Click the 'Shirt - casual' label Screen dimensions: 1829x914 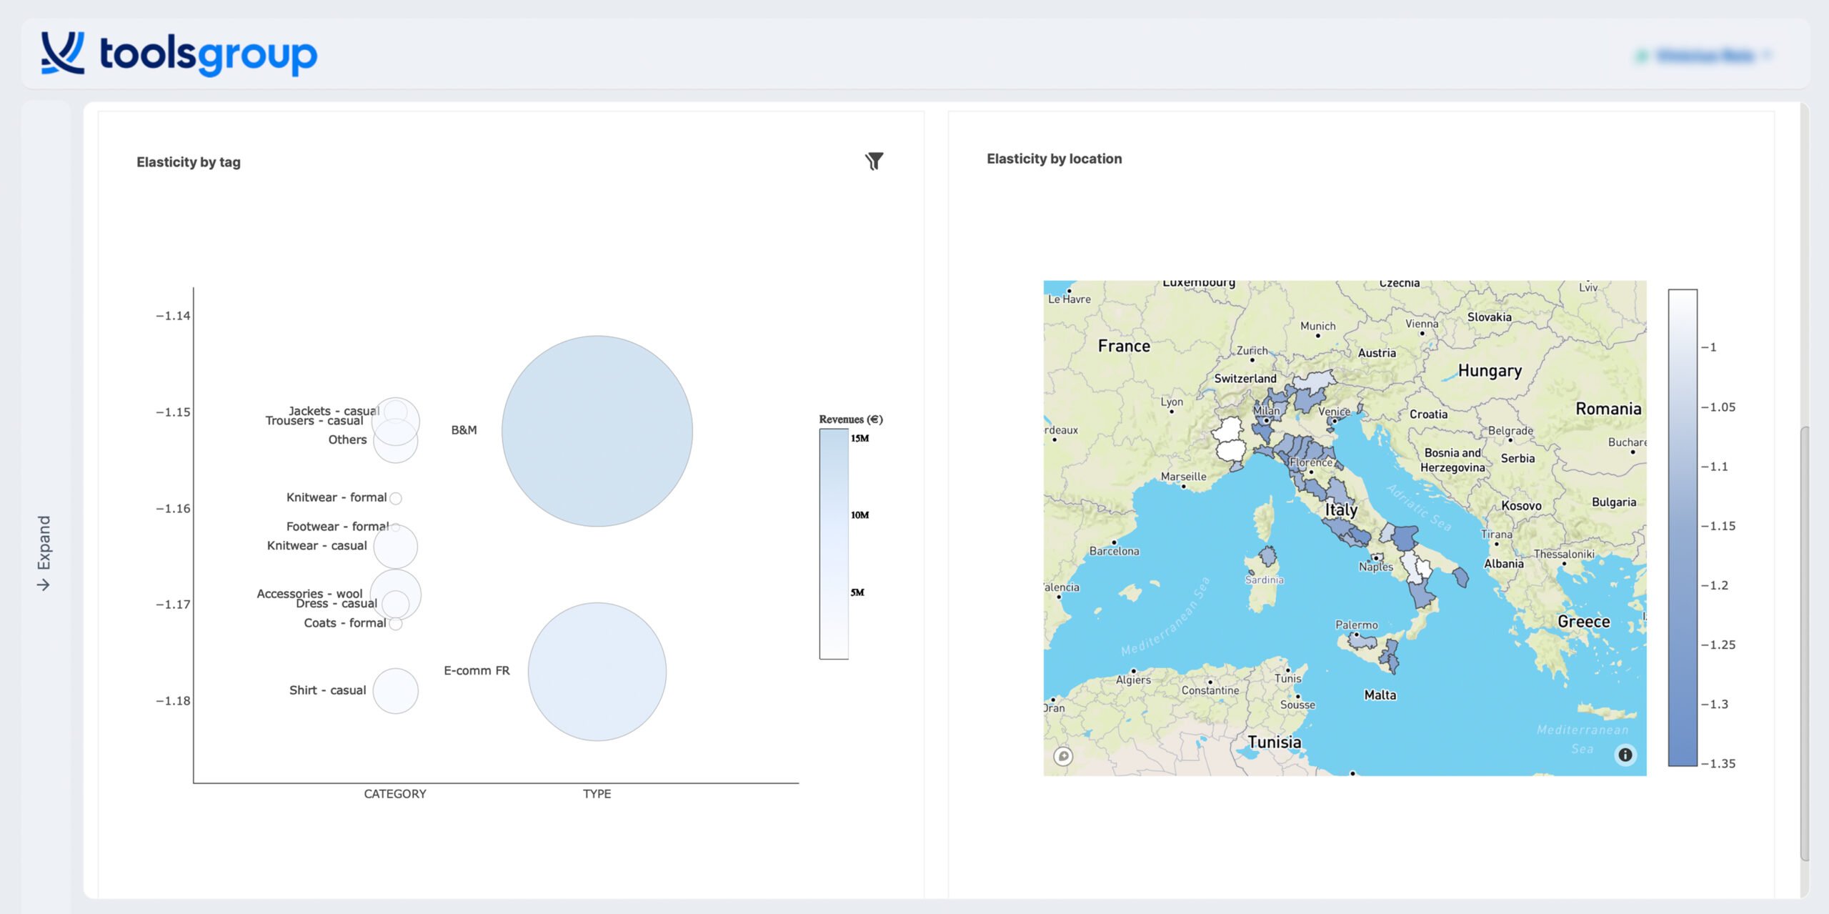[x=327, y=690]
